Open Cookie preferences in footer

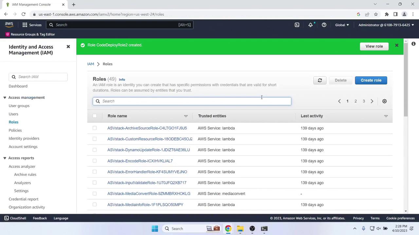(x=400, y=218)
